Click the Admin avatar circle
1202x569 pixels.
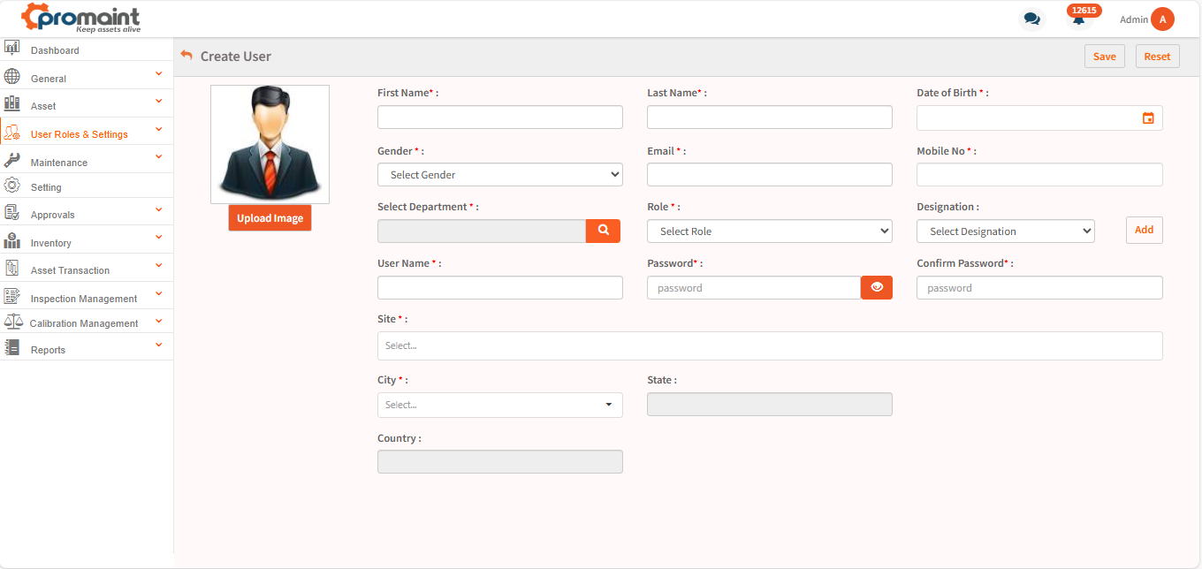pos(1162,19)
